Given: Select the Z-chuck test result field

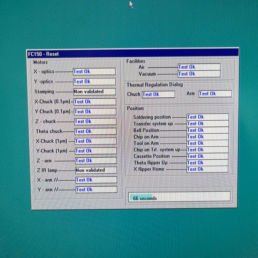Looking at the screenshot, I should (95, 122).
